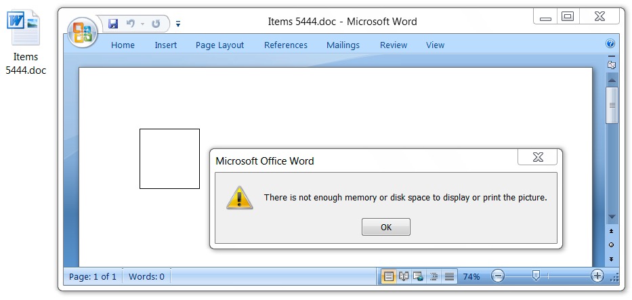632x300 pixels.
Task: Open the Word Help question mark icon
Action: coord(610,43)
